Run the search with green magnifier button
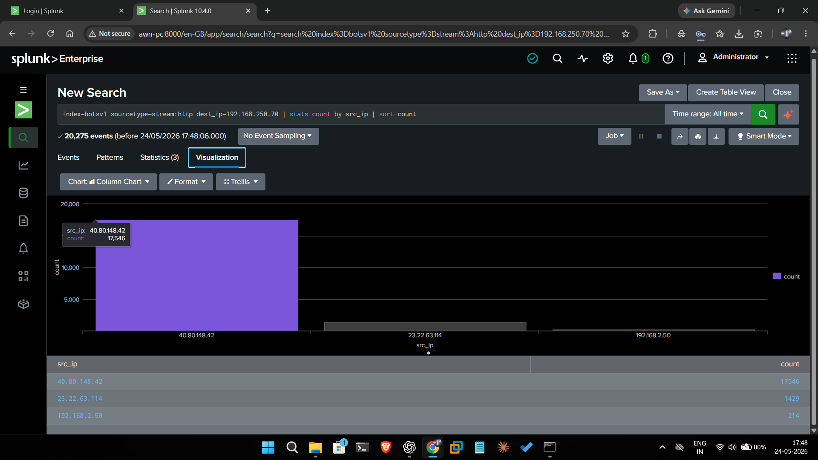The width and height of the screenshot is (818, 460). coord(763,114)
